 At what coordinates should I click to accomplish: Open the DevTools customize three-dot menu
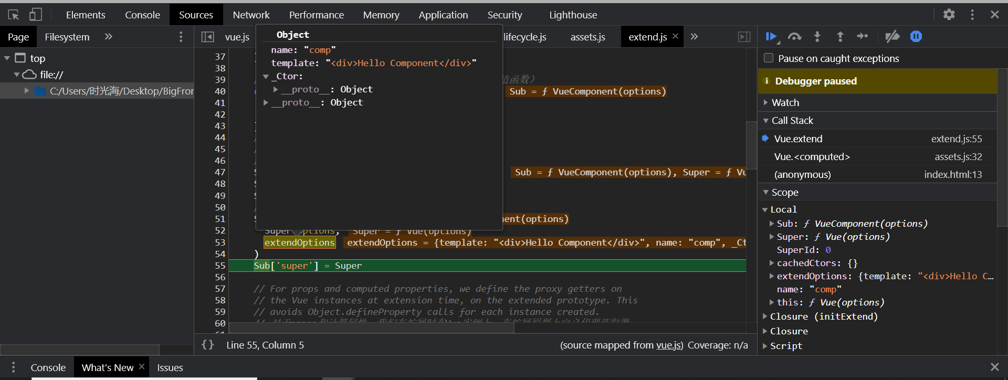coord(972,15)
